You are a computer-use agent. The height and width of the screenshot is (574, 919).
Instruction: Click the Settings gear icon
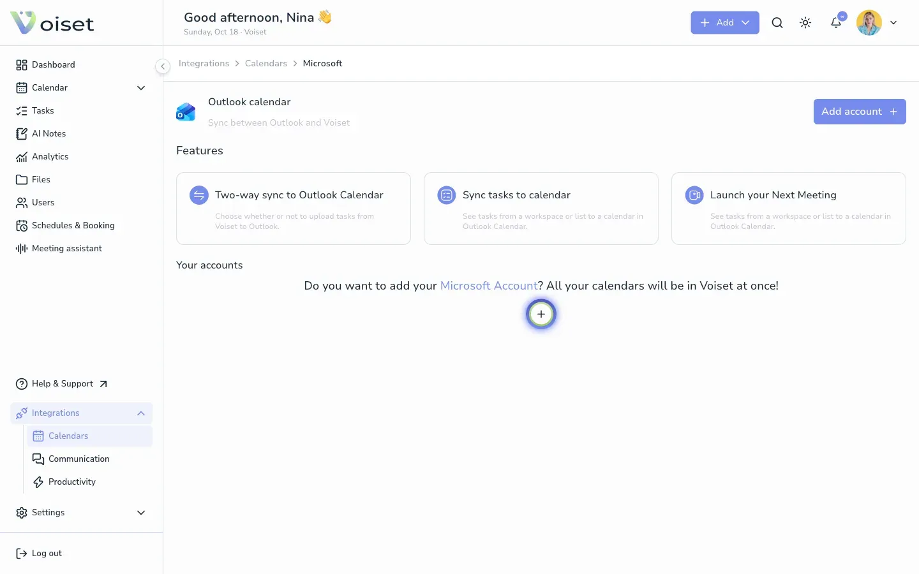[22, 513]
